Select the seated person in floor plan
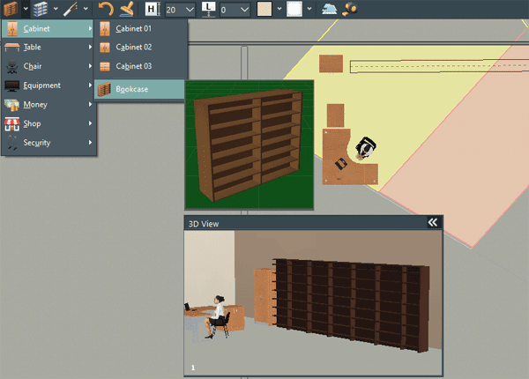Screen dimensions: 529x379 tap(364, 148)
